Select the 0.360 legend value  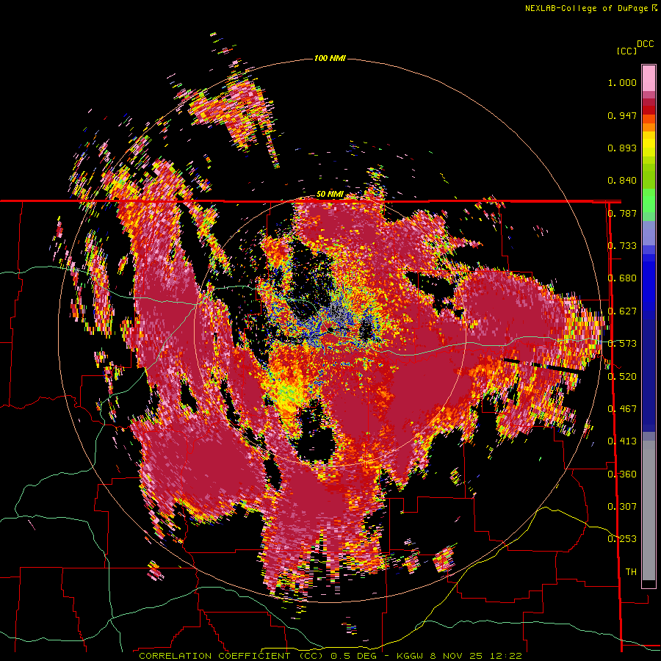point(622,474)
